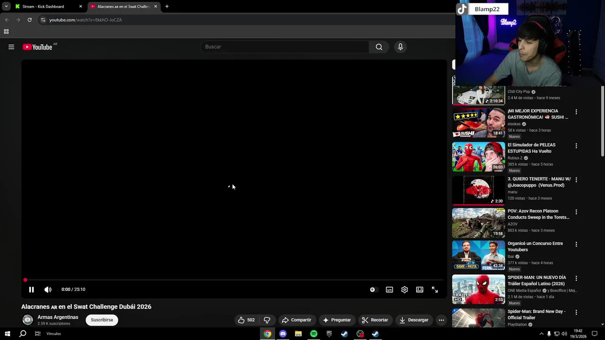Open player settings gear
Screen dimensions: 605x340
[x=405, y=289]
